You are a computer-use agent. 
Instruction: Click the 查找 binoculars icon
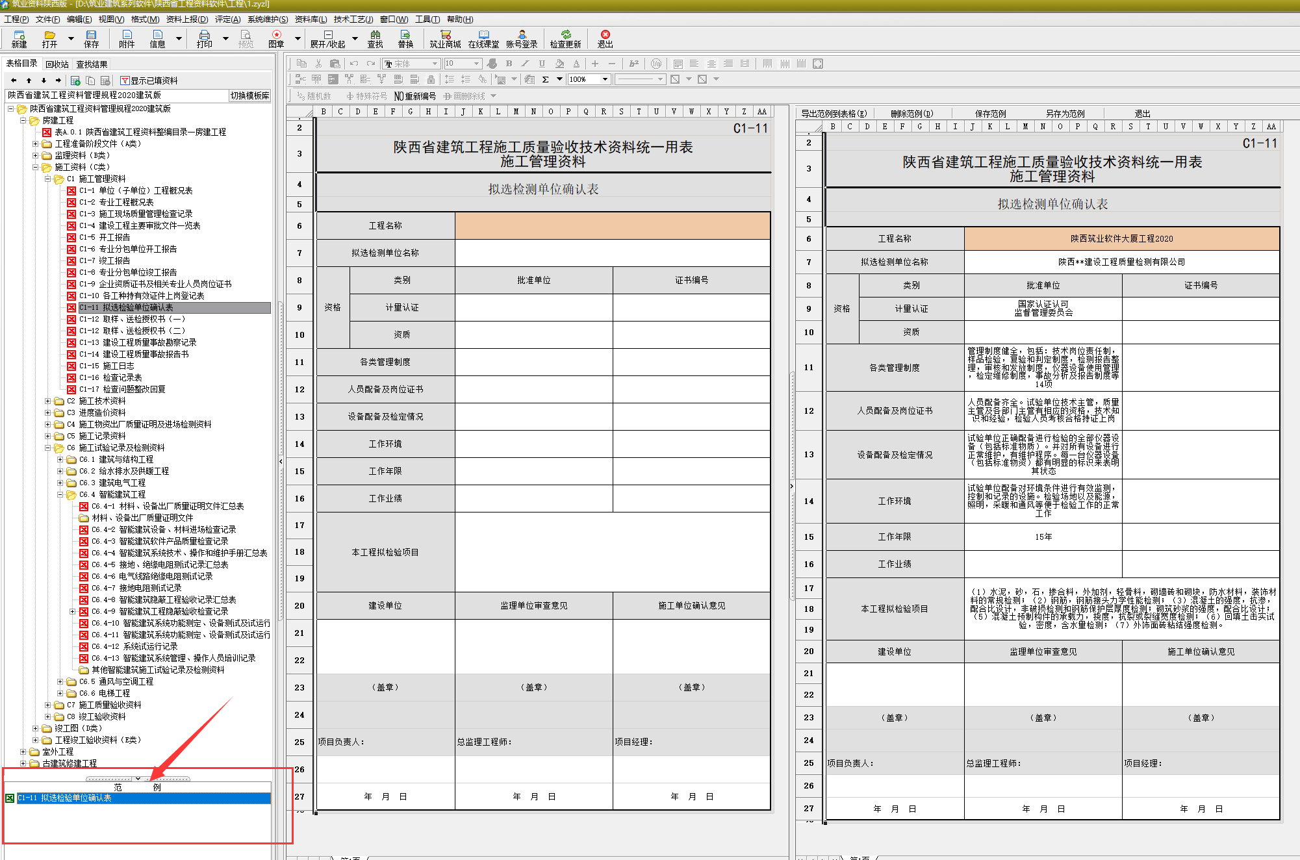[x=375, y=38]
